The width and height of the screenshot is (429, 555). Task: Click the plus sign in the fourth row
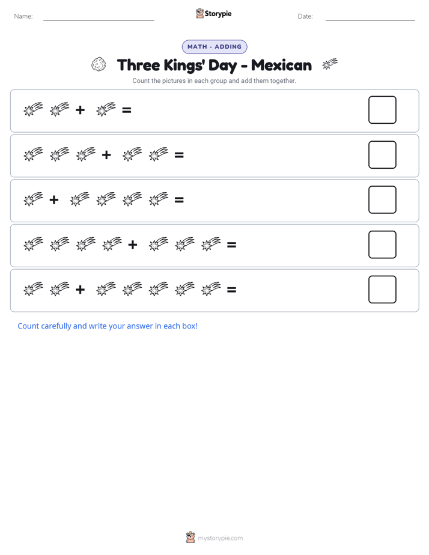[x=132, y=244]
